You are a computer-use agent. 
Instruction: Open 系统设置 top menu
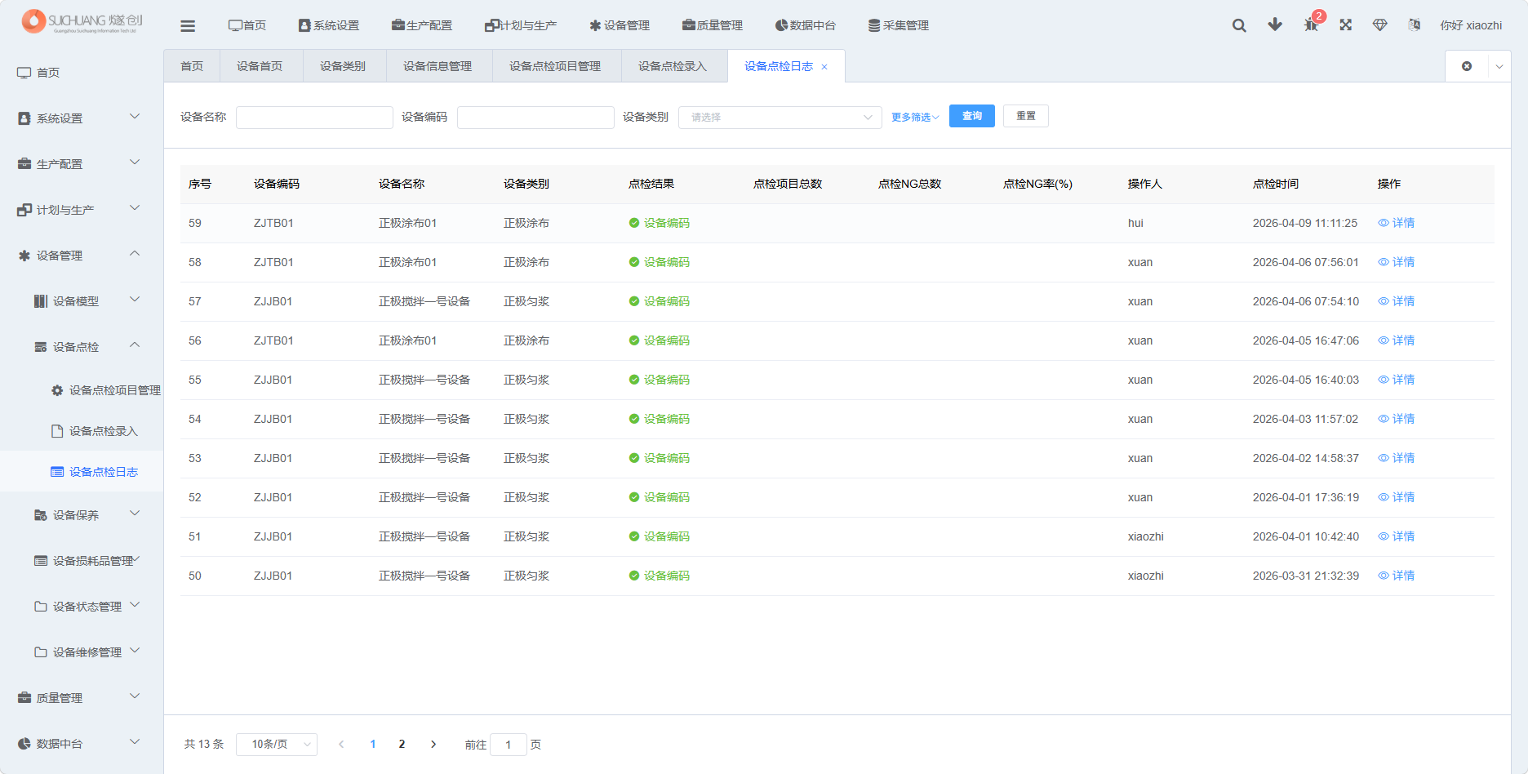pos(329,25)
